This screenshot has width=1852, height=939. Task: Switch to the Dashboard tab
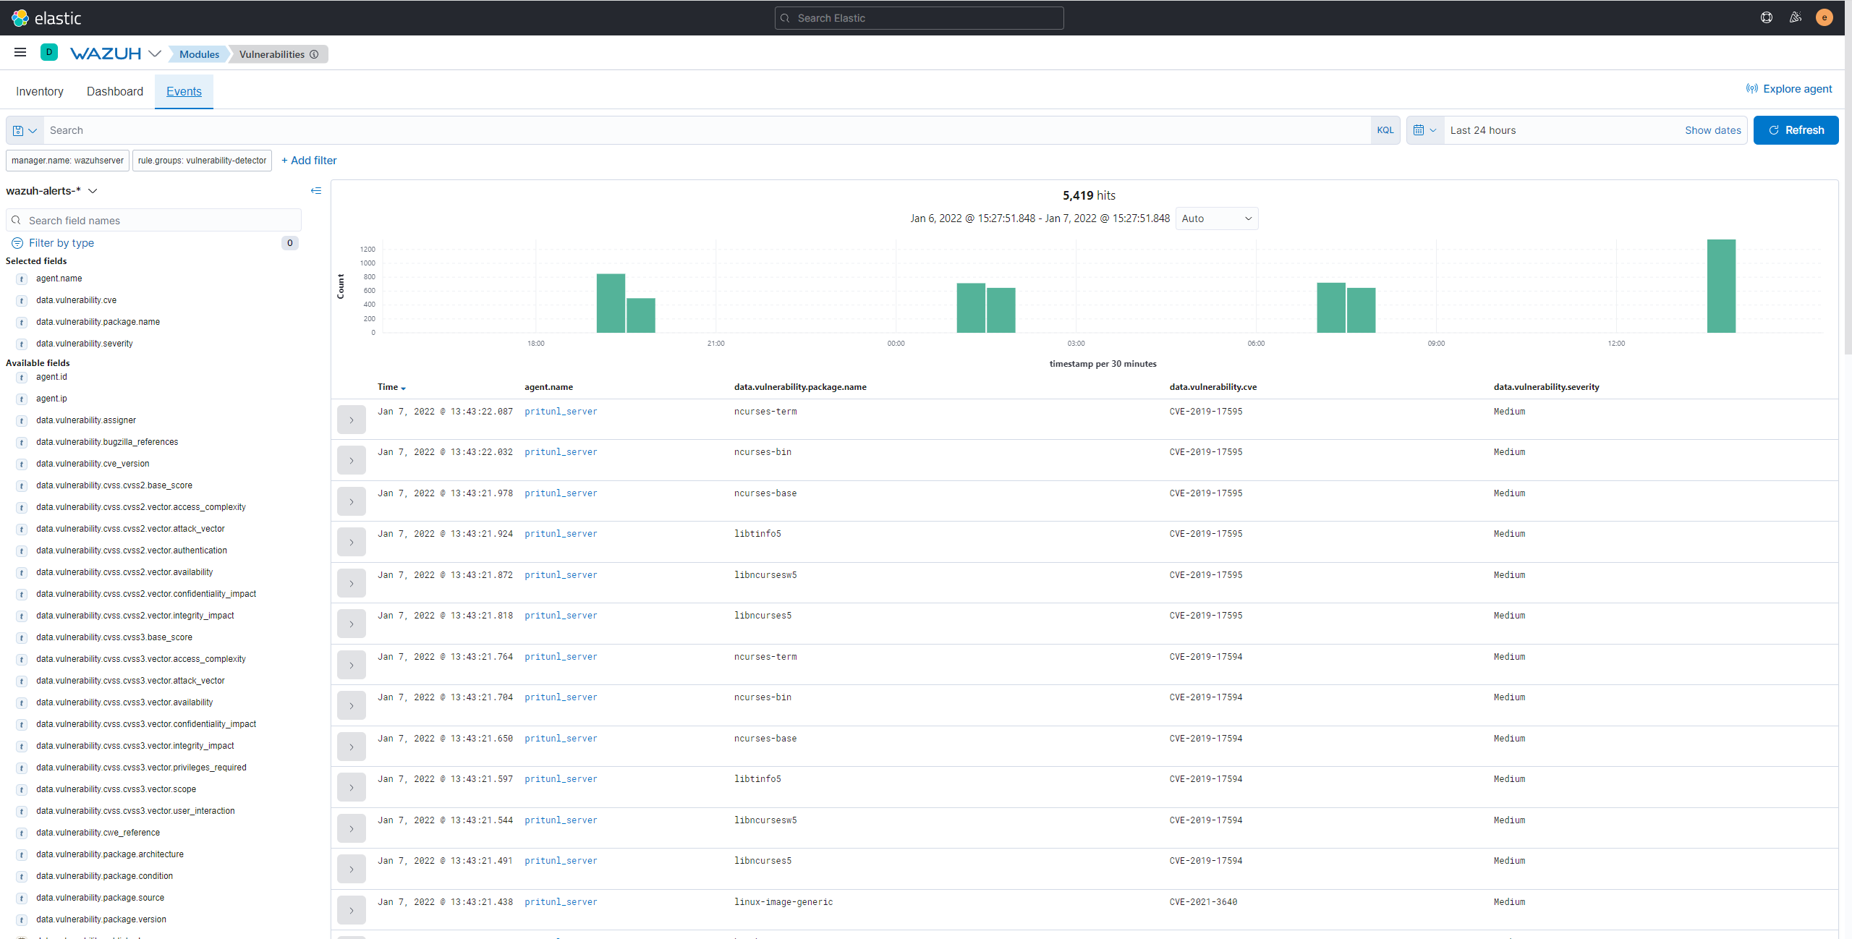[x=115, y=91]
